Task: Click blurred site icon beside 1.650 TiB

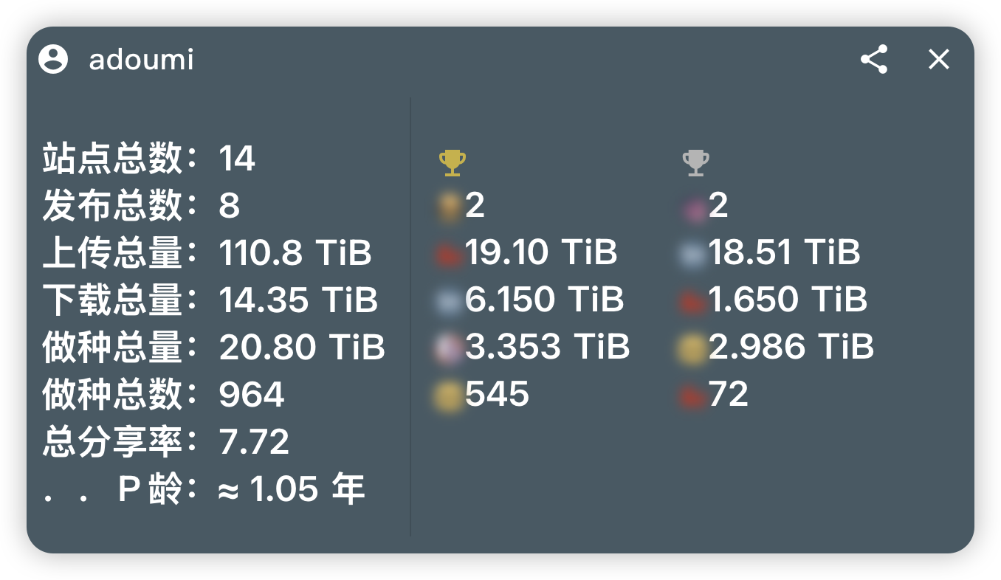Action: (x=693, y=301)
